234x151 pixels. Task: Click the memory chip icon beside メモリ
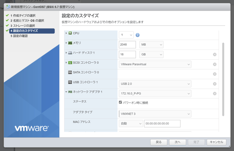tap(70, 43)
